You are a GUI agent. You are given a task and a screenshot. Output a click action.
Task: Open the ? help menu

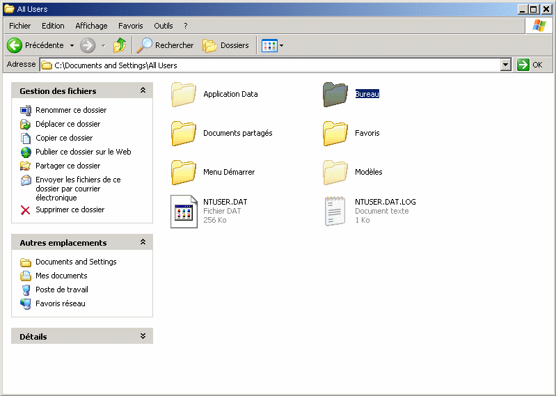click(x=186, y=26)
